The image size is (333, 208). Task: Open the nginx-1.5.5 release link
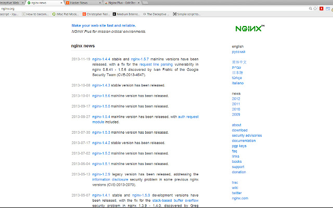coord(101,106)
